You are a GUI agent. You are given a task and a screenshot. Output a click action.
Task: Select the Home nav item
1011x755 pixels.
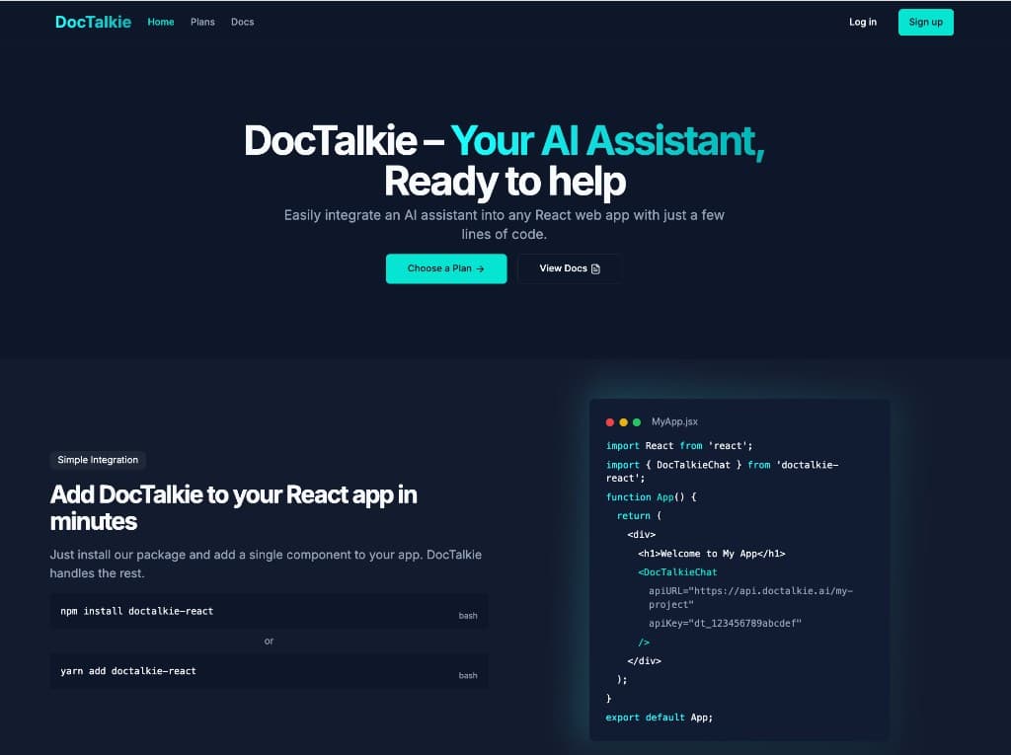(161, 22)
